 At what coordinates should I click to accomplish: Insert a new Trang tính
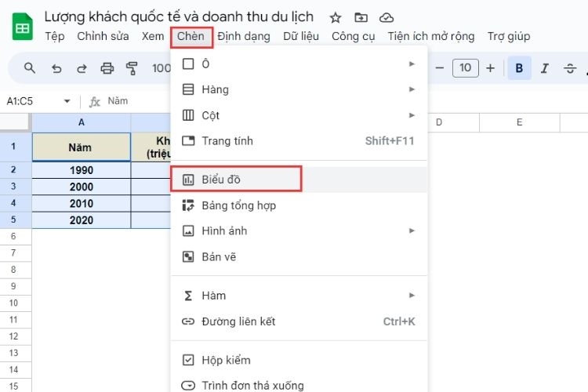[299, 141]
